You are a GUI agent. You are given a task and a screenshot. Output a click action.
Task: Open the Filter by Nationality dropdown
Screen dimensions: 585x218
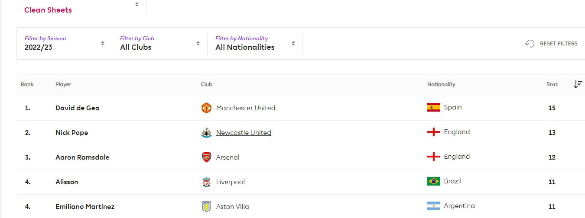pos(255,43)
